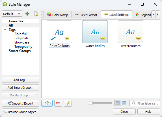Click the Filter label settings search field

145,103
